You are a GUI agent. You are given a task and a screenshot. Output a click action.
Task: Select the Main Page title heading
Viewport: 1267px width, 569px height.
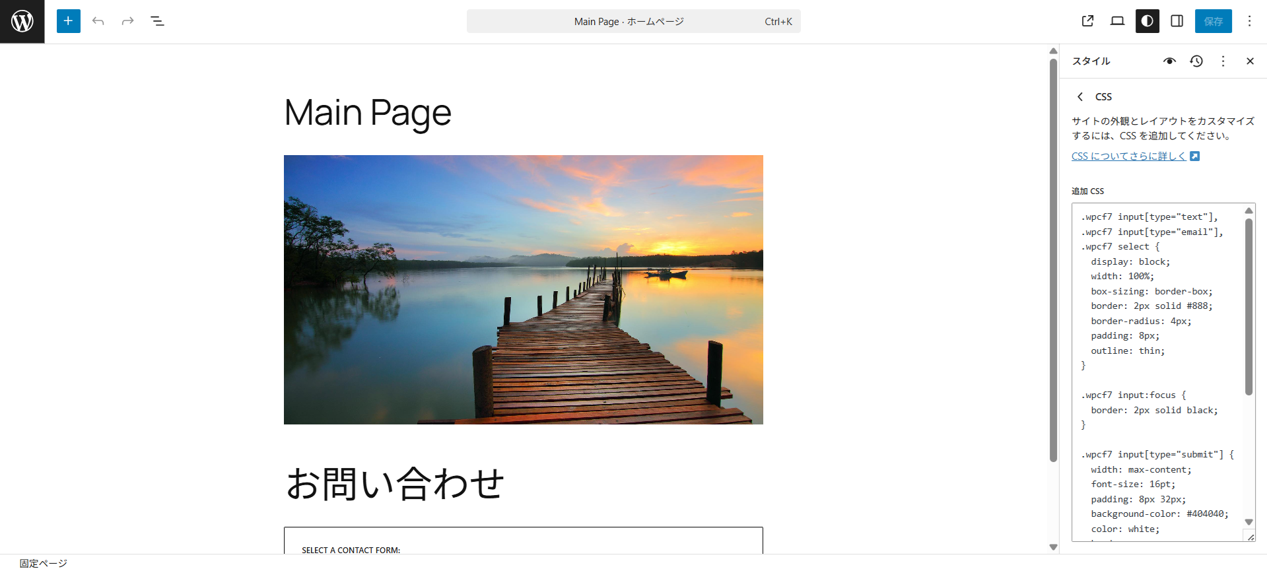[368, 112]
